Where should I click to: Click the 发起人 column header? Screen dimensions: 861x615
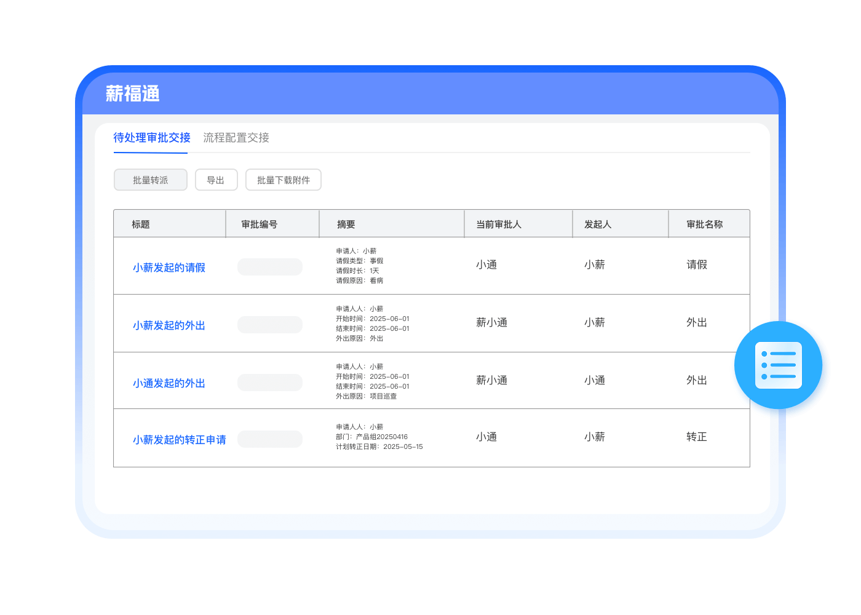click(x=598, y=224)
